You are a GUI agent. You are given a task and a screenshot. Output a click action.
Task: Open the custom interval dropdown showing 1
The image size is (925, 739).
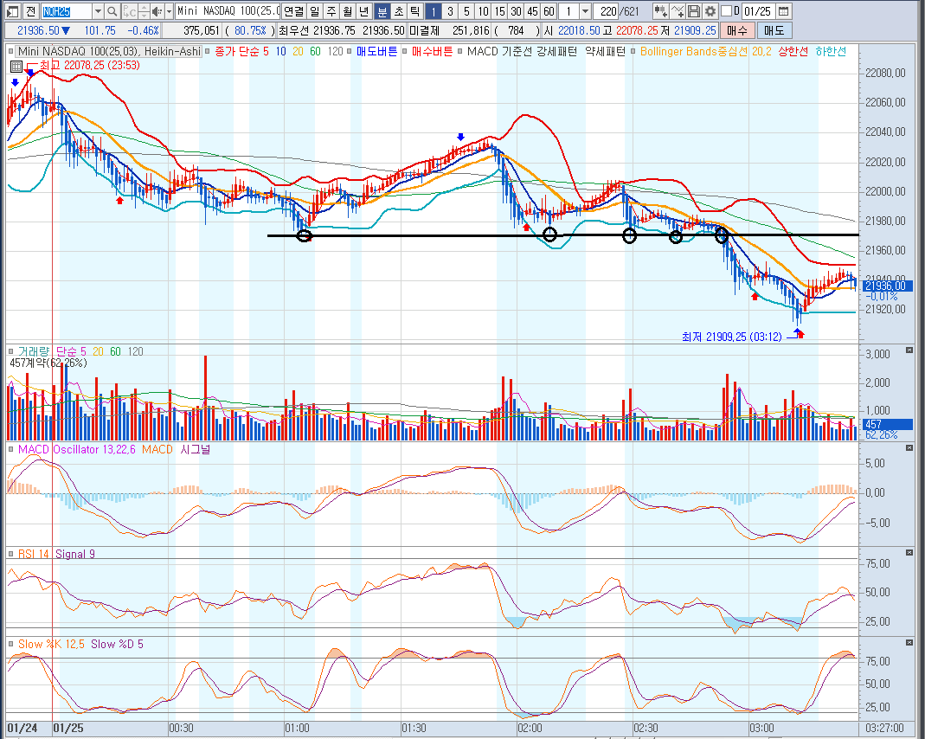pos(585,10)
